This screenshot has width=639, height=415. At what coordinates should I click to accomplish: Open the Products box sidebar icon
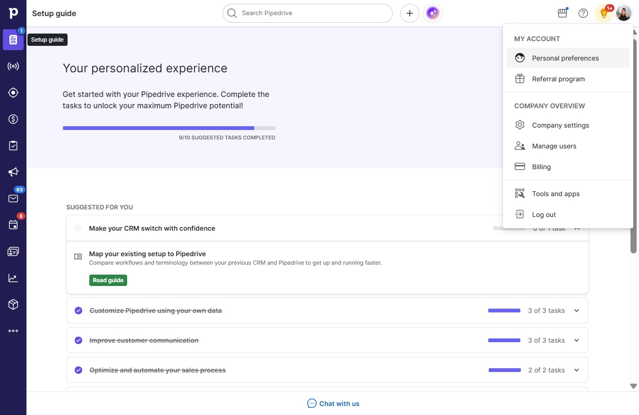13,304
